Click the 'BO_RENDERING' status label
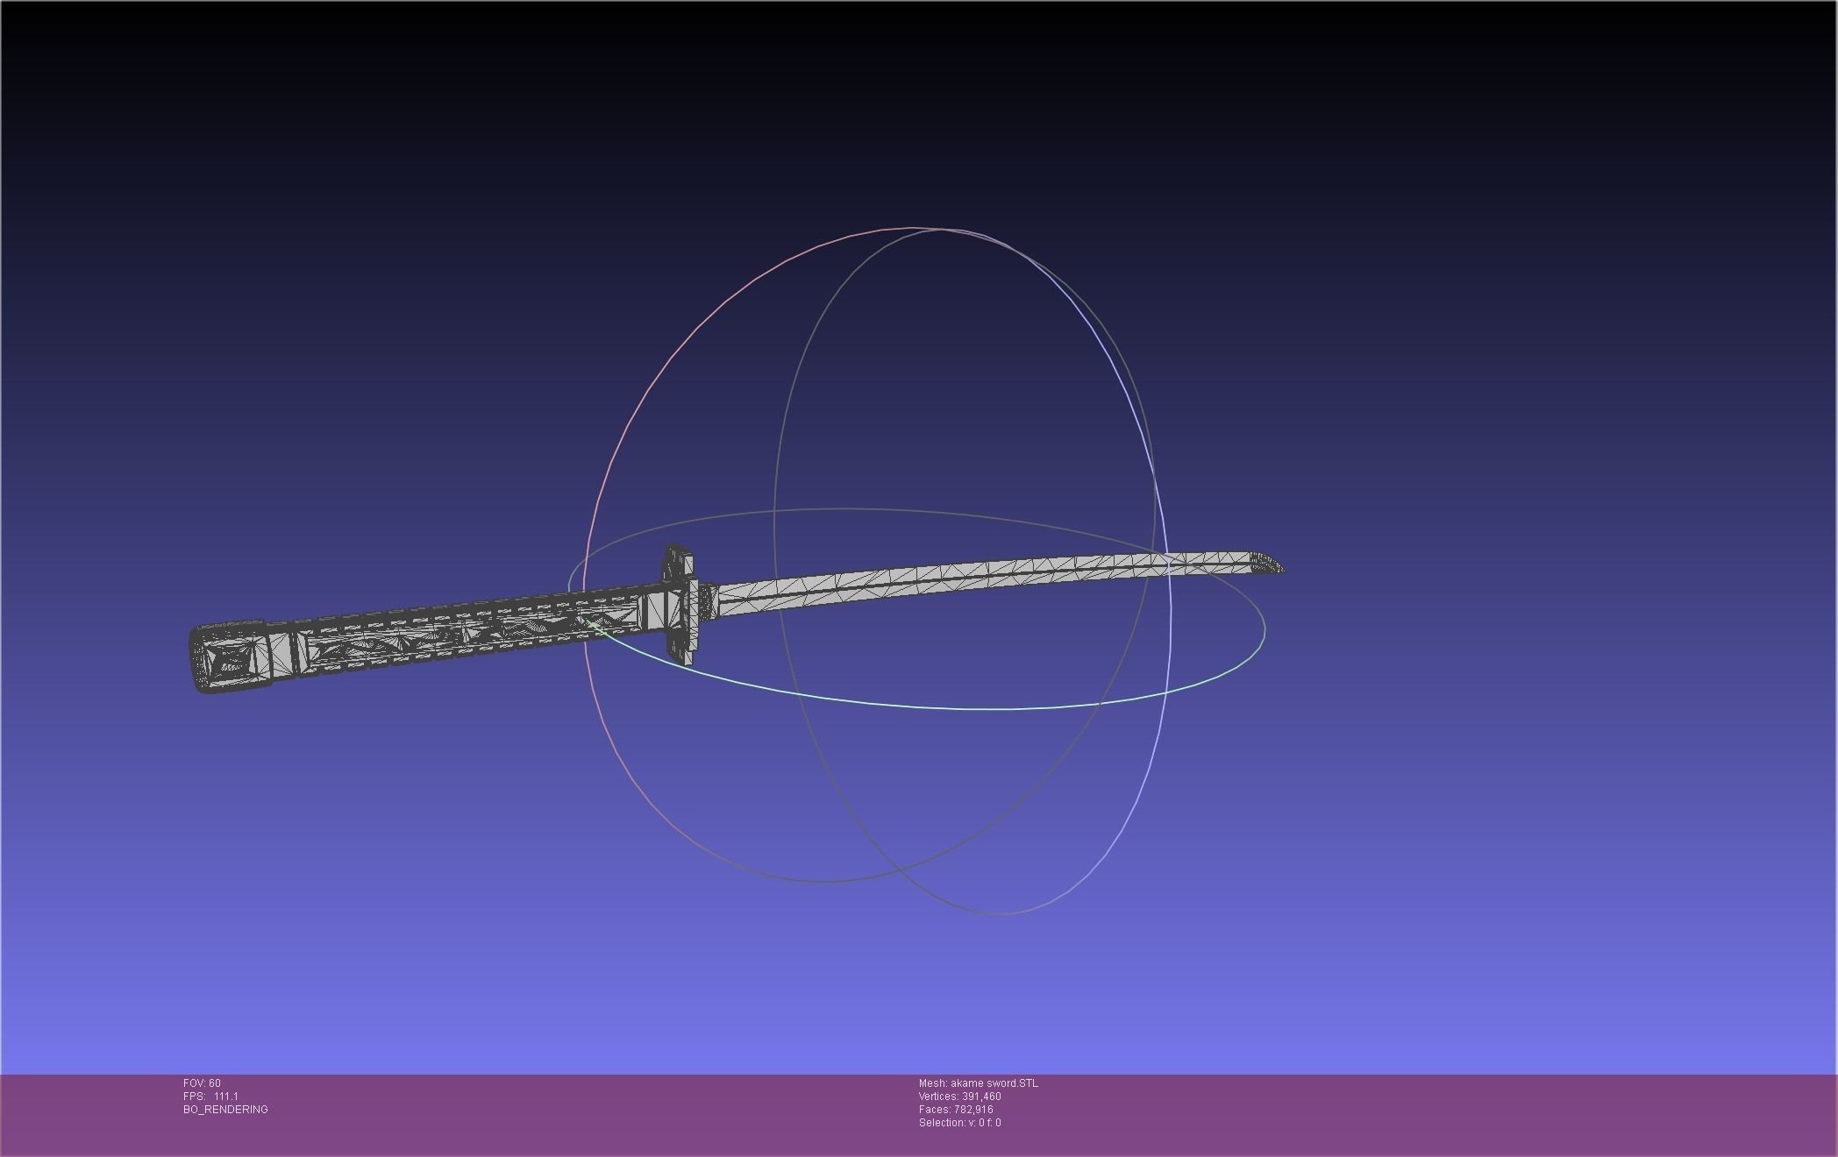Image resolution: width=1838 pixels, height=1157 pixels. click(225, 1110)
